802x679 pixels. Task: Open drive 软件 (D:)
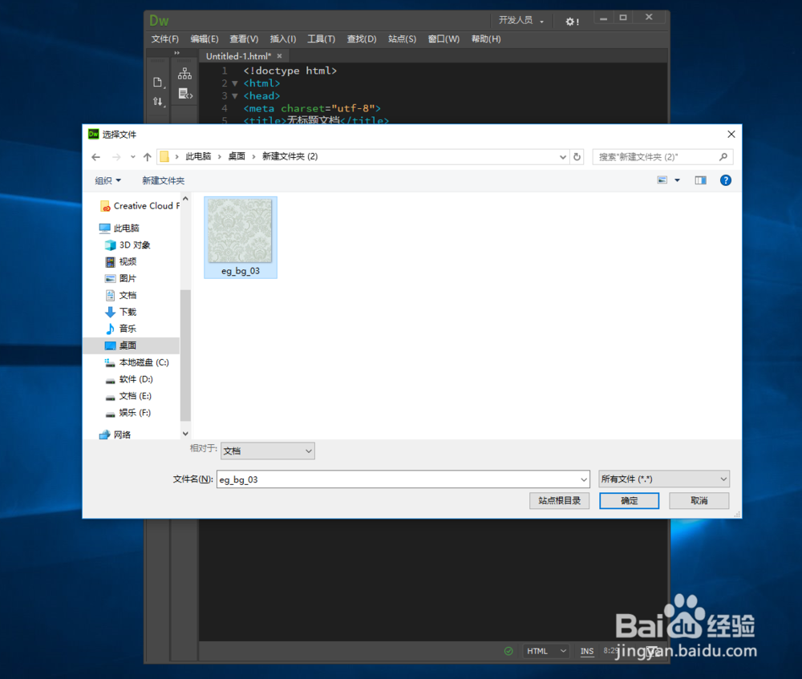[x=129, y=379]
